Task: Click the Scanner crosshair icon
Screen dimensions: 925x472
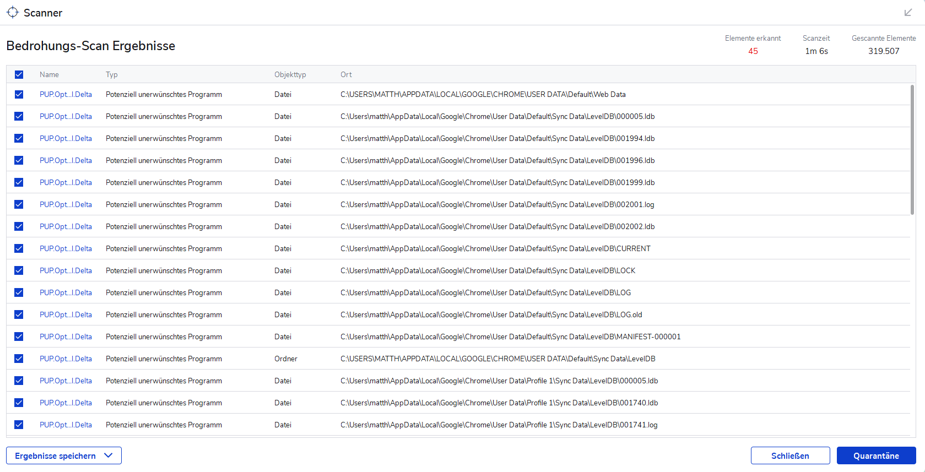Action: 13,12
